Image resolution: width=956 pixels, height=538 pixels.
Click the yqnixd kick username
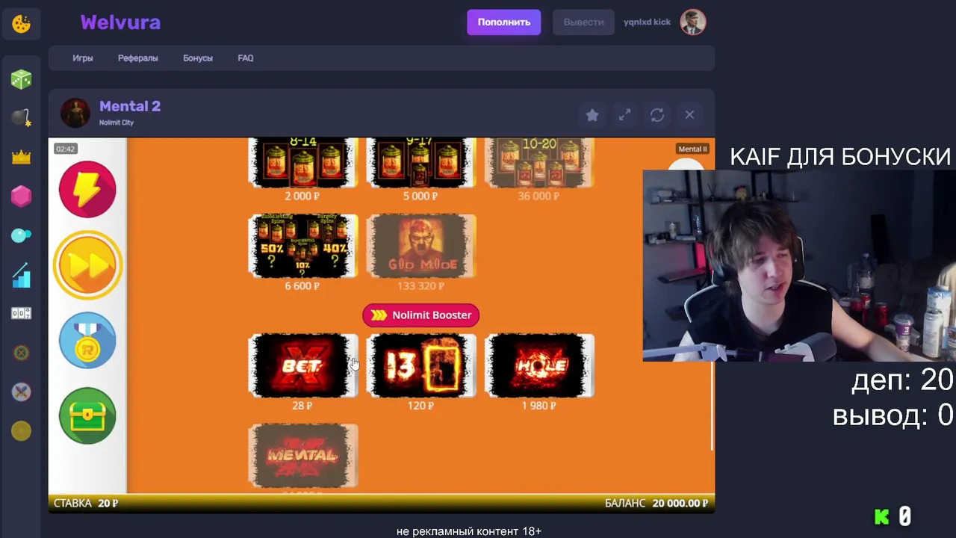click(x=647, y=22)
